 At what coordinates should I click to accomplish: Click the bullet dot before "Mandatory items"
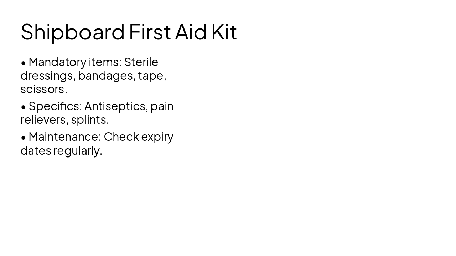tap(24, 63)
